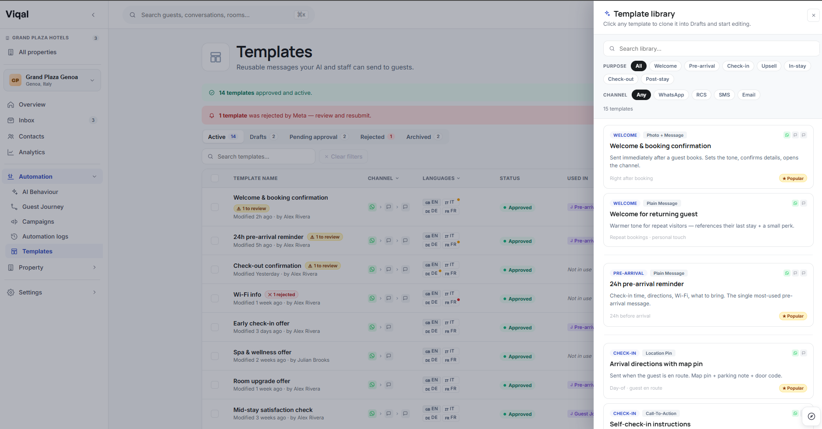Click the Overview home icon
The image size is (822, 429).
11,105
